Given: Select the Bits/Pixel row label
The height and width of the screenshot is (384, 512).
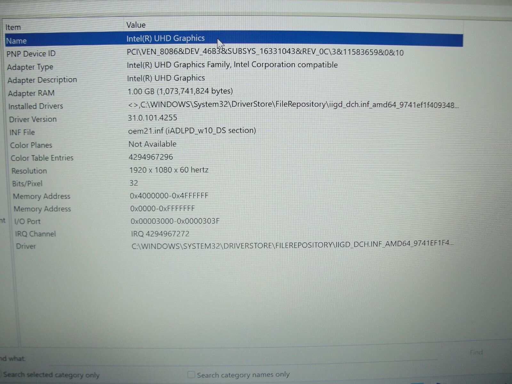Looking at the screenshot, I should pos(27,184).
